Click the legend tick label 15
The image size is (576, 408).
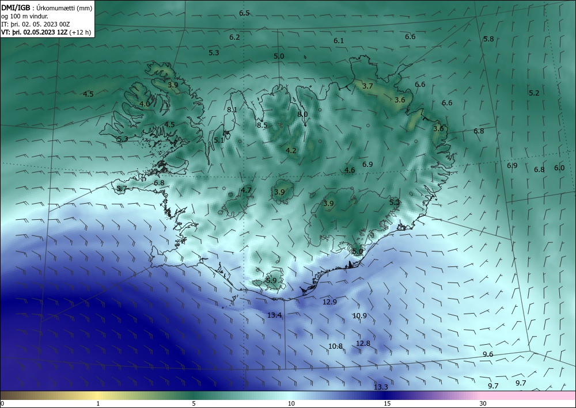click(x=387, y=404)
